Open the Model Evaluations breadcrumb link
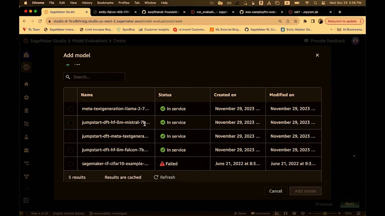This screenshot has width=385, height=216. (90, 41)
